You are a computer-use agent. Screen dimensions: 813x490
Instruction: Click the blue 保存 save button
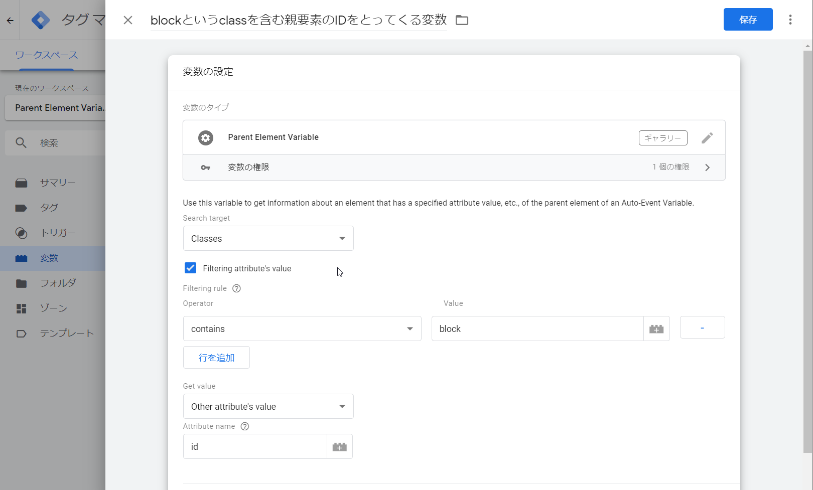[x=748, y=20]
